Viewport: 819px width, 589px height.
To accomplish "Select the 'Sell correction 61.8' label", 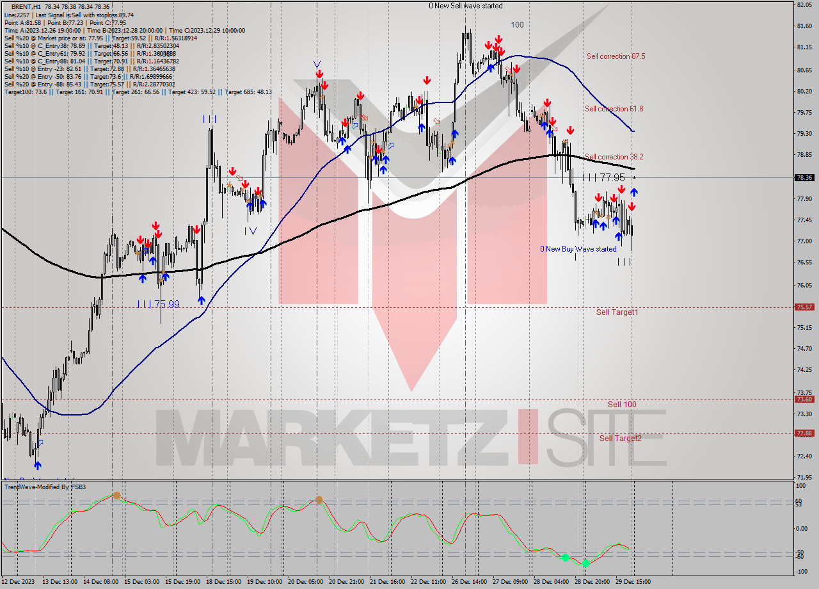I will point(614,109).
